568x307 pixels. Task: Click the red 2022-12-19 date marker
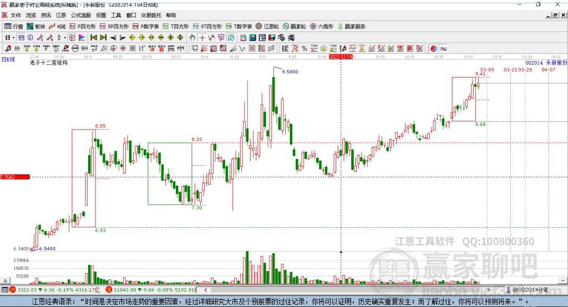click(x=341, y=57)
